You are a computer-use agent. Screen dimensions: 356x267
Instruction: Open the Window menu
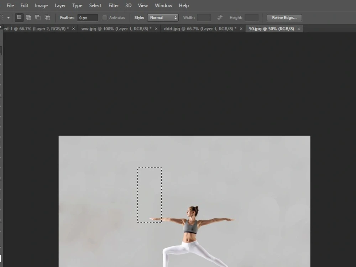(x=163, y=5)
